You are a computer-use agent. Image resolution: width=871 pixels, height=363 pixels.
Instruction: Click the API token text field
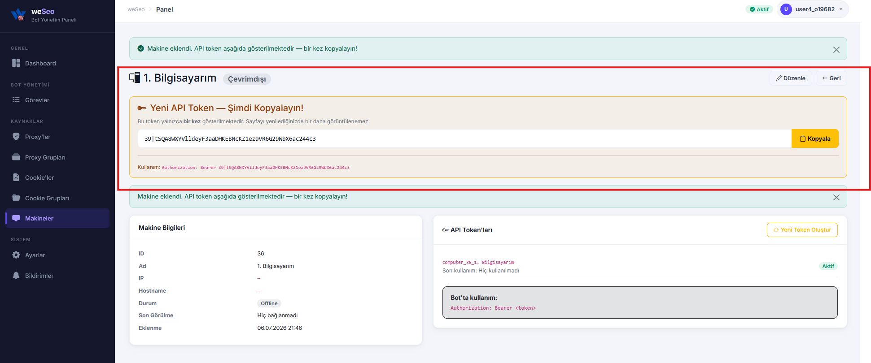click(464, 138)
